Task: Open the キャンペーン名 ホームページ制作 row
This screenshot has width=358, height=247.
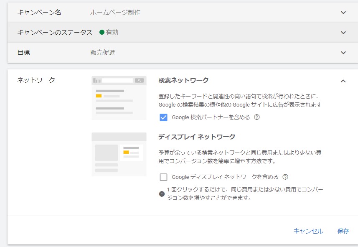Action: [183, 13]
